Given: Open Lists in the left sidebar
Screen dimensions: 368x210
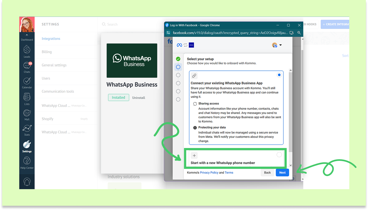Looking at the screenshot, I should pos(27,99).
